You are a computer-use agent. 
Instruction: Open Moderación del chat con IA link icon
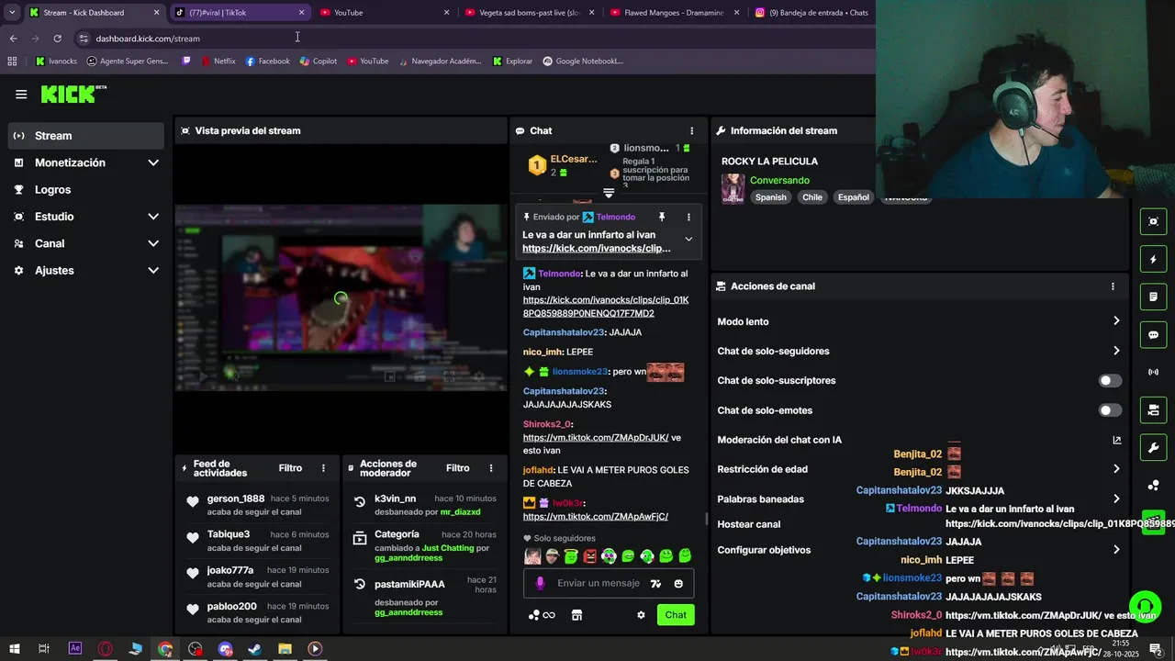pyautogui.click(x=1116, y=440)
